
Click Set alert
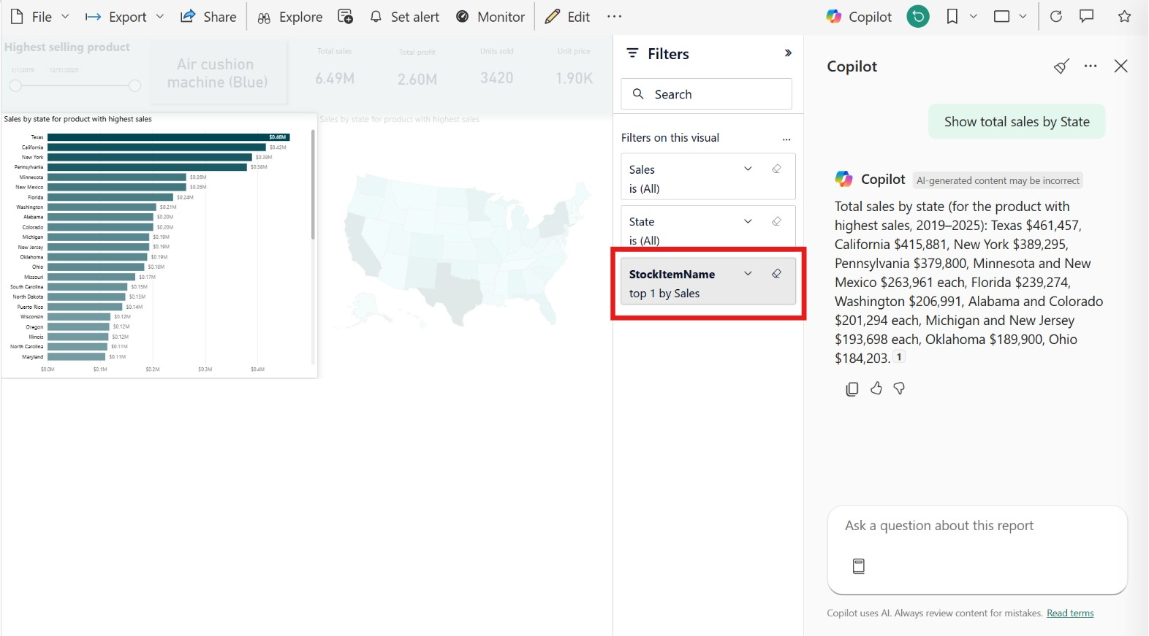tap(404, 17)
